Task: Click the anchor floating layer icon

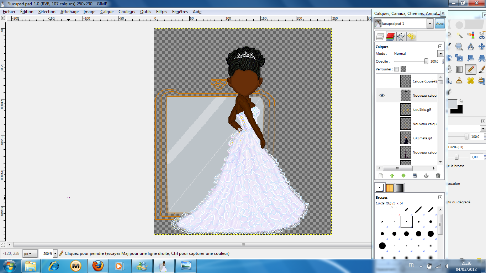Action: [426, 176]
